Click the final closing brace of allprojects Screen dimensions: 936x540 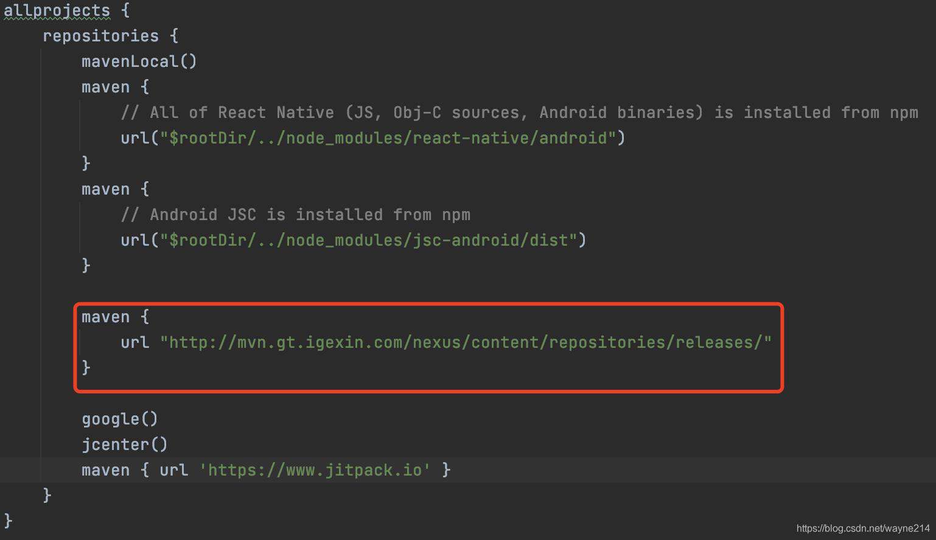tap(8, 521)
